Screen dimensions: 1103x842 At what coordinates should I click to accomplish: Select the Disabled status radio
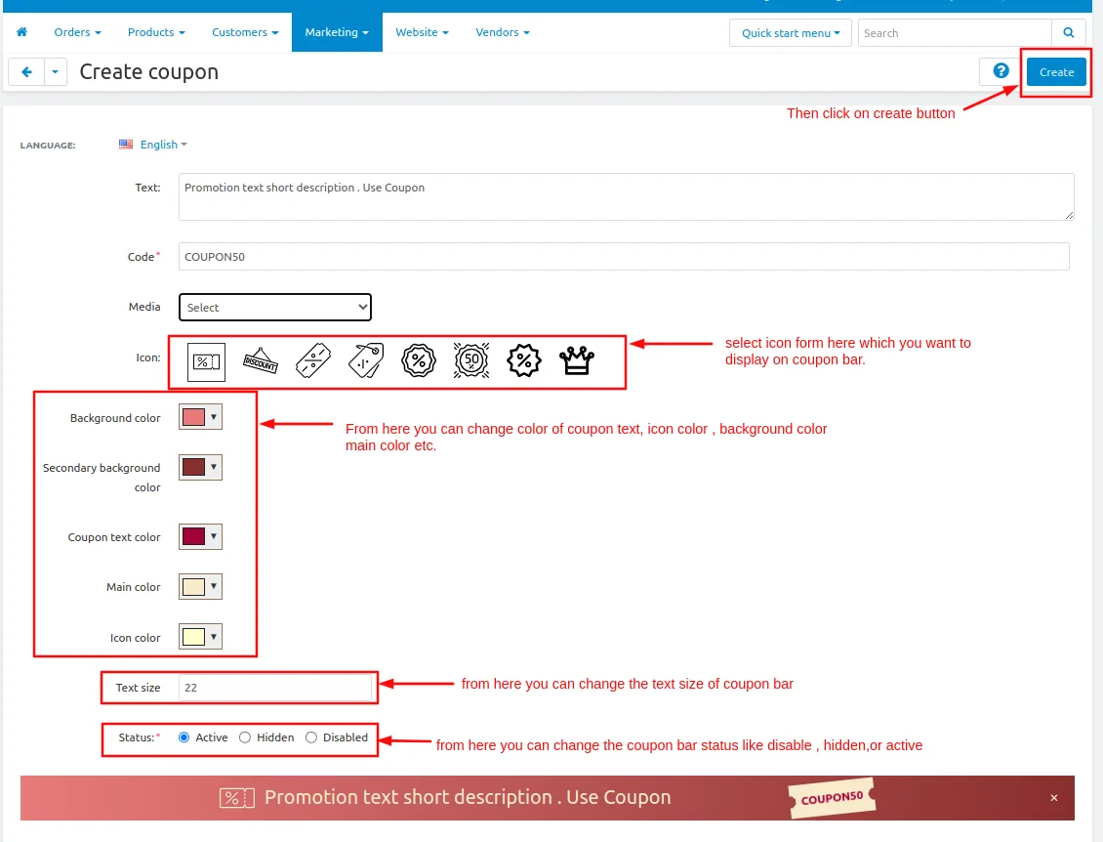[x=311, y=737]
